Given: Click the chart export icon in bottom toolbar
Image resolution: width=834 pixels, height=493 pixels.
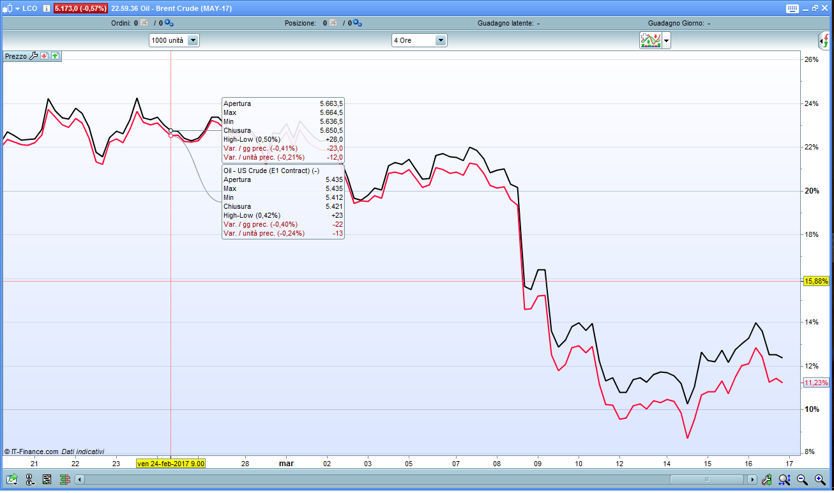Looking at the screenshot, I should [12, 479].
